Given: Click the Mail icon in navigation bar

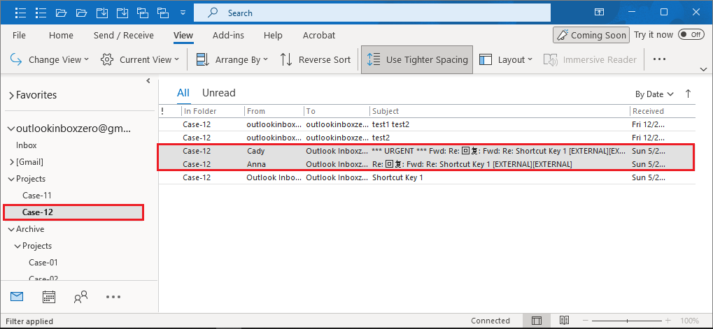Looking at the screenshot, I should coord(17,297).
